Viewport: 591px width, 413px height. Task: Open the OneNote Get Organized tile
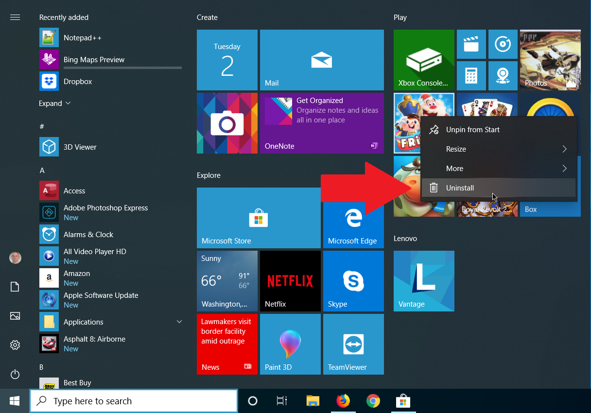pos(322,123)
